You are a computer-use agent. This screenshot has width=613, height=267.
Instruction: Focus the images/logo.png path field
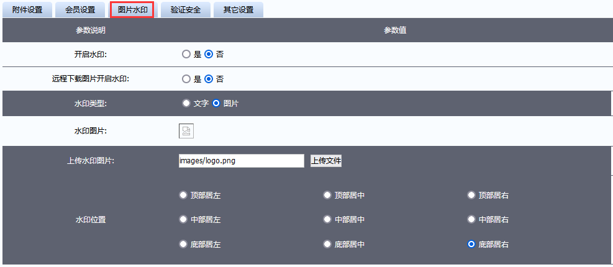(x=241, y=161)
